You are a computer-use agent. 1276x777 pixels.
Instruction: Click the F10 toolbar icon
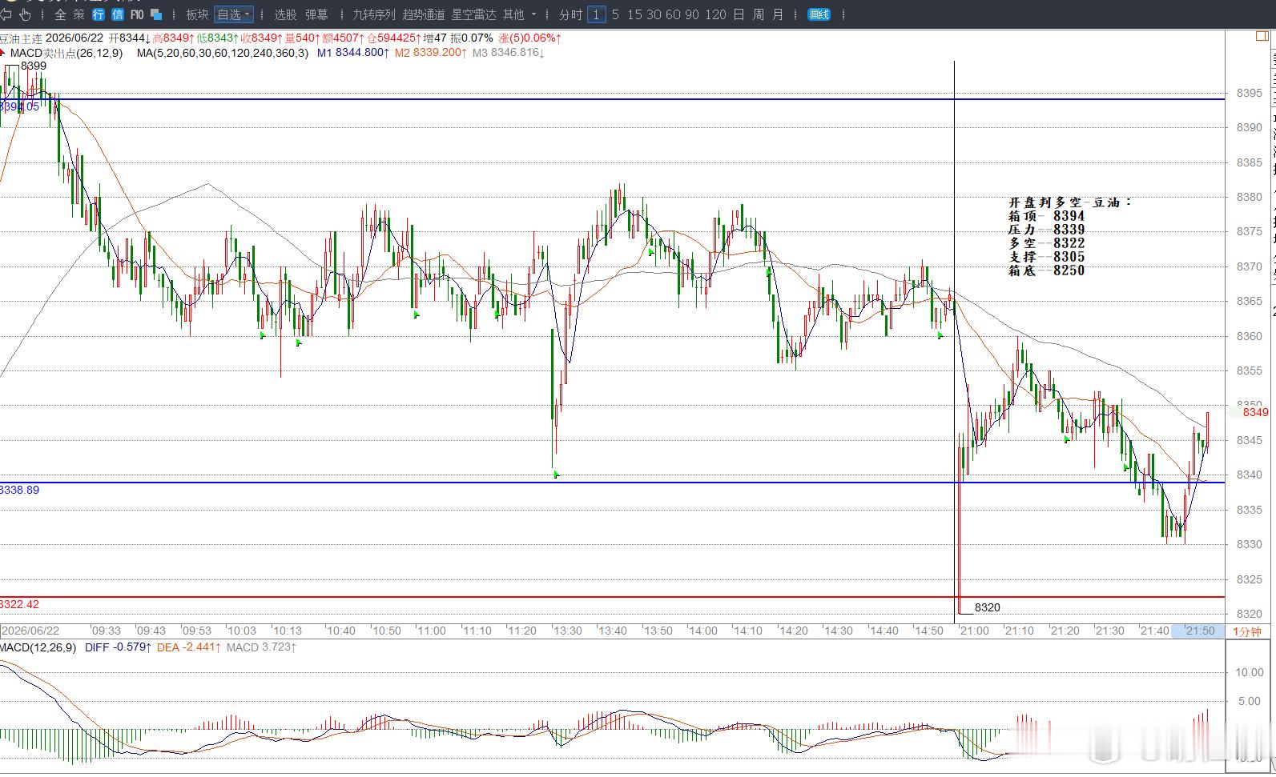coord(136,14)
